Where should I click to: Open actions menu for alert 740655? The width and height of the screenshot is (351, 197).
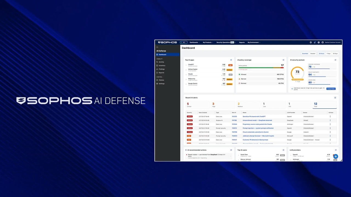[x=330, y=136]
